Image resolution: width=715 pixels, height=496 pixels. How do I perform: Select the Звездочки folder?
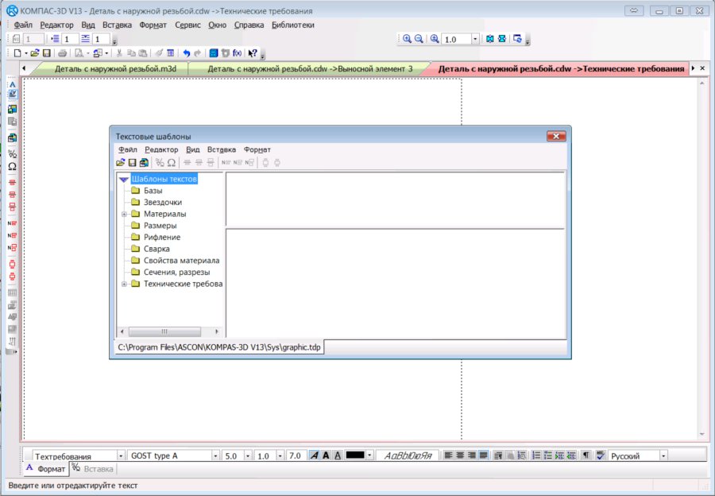pos(163,202)
